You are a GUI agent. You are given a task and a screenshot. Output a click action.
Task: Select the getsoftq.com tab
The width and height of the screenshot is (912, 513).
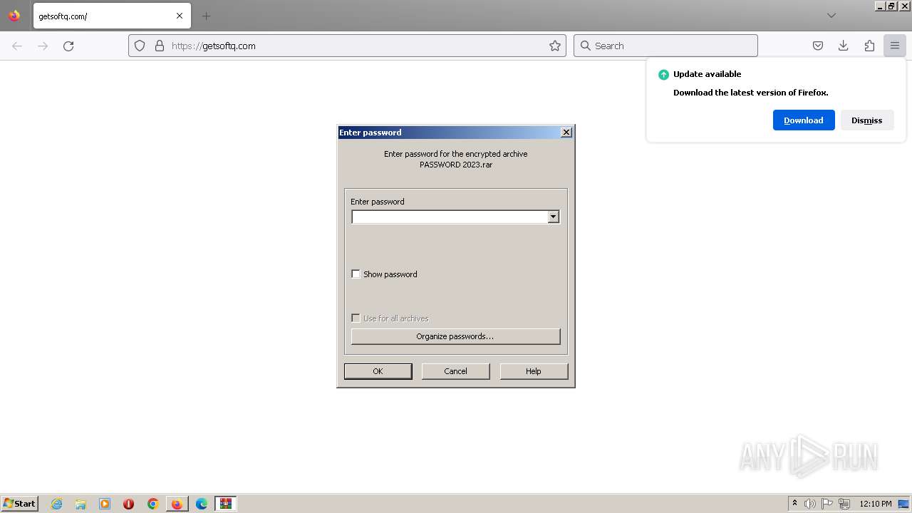[x=112, y=16]
